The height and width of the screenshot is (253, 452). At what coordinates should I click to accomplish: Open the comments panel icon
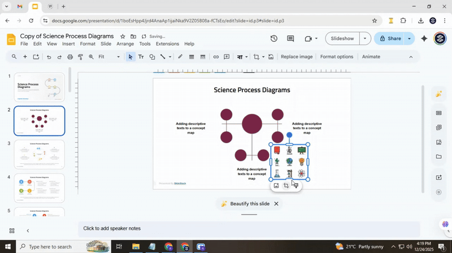click(x=290, y=39)
